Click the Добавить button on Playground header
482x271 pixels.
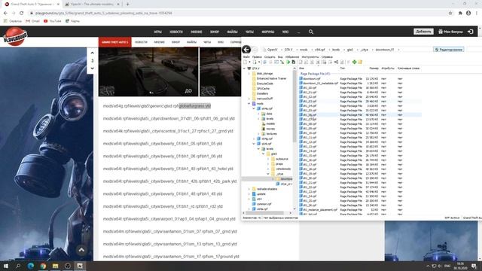(423, 32)
